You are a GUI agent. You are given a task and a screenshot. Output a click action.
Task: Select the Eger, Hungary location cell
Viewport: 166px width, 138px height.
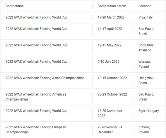149,111
